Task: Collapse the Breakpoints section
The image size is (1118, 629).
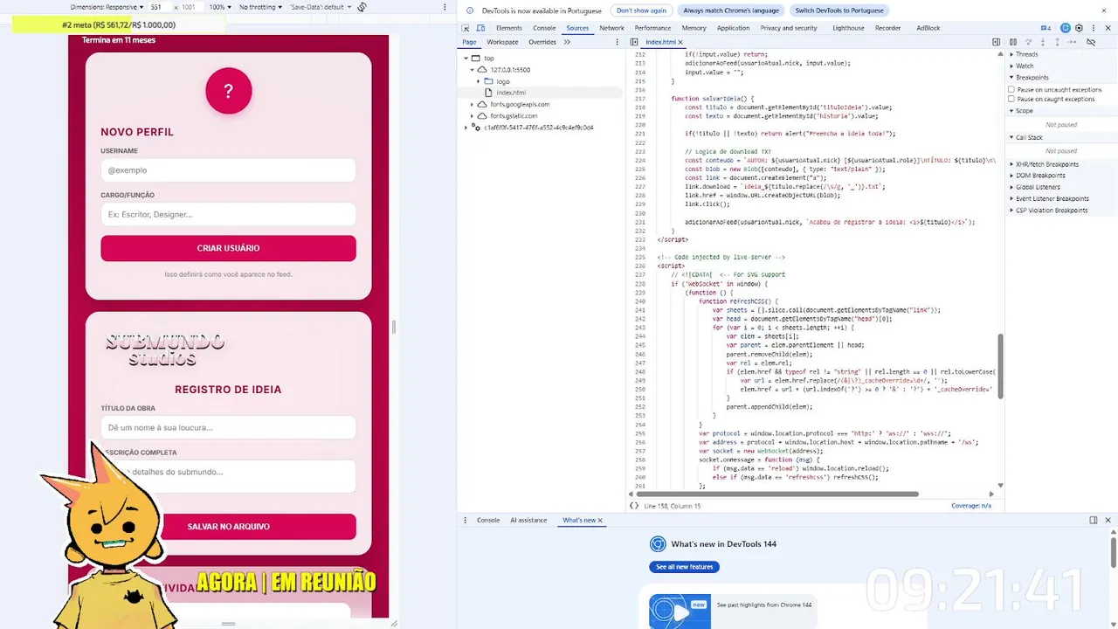Action: coord(1032,78)
